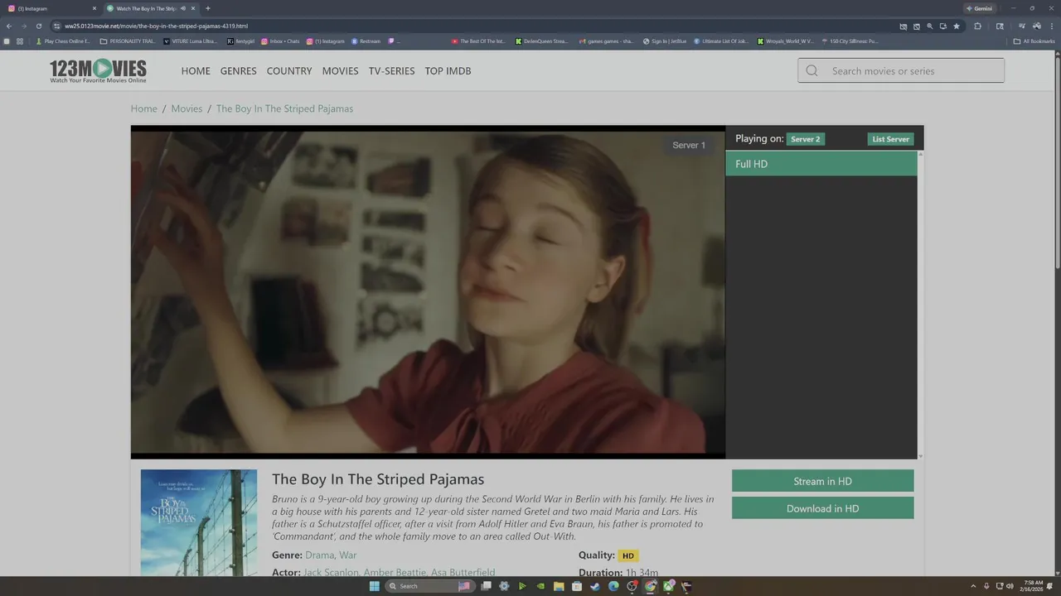Image resolution: width=1061 pixels, height=596 pixels.
Task: Open the 150 City Silliness bookmark
Action: (x=850, y=41)
